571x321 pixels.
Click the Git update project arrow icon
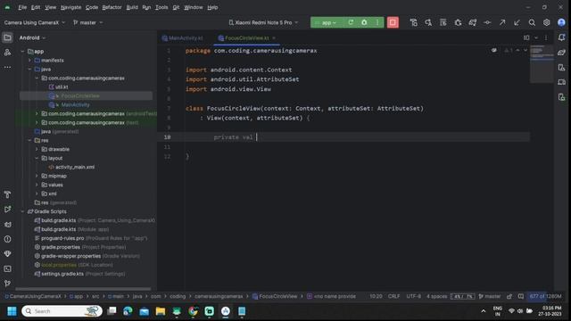(517, 22)
